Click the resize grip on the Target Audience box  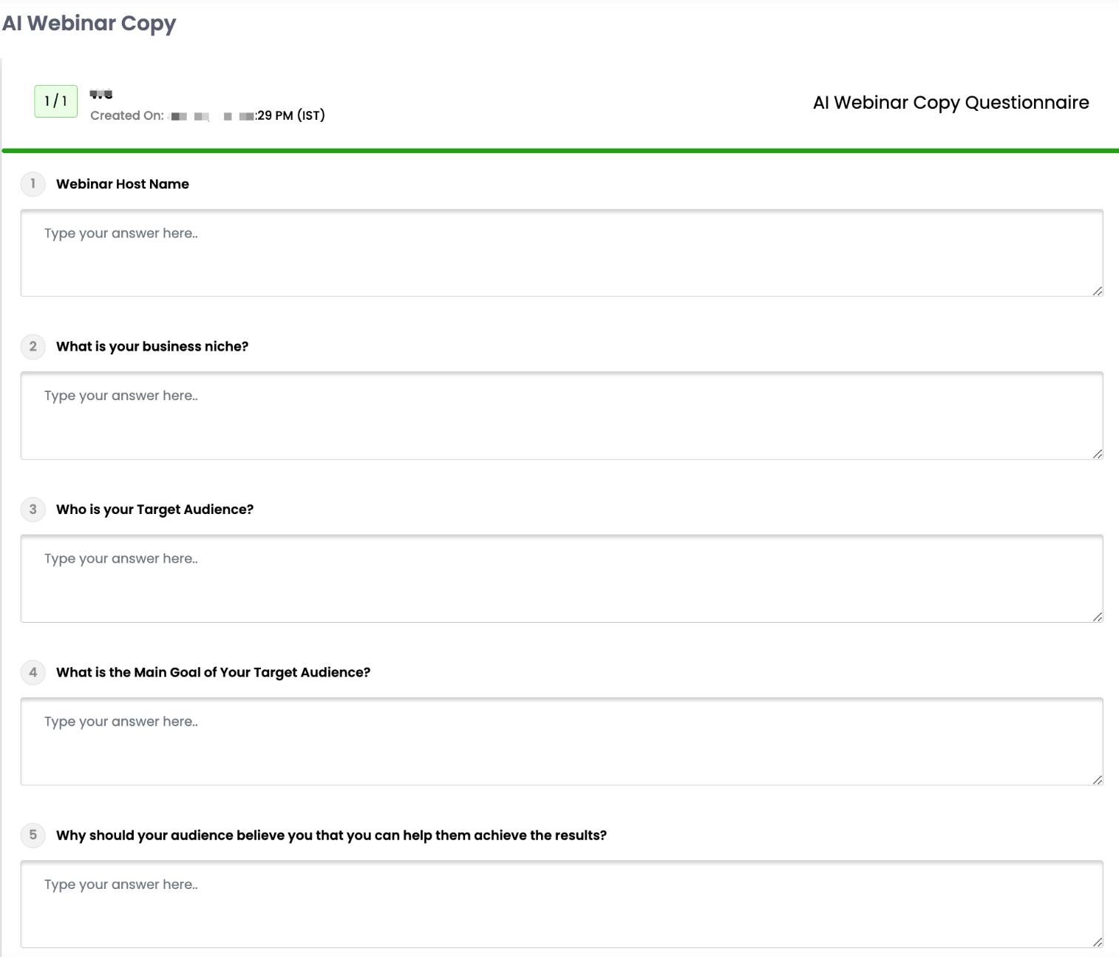click(1096, 617)
